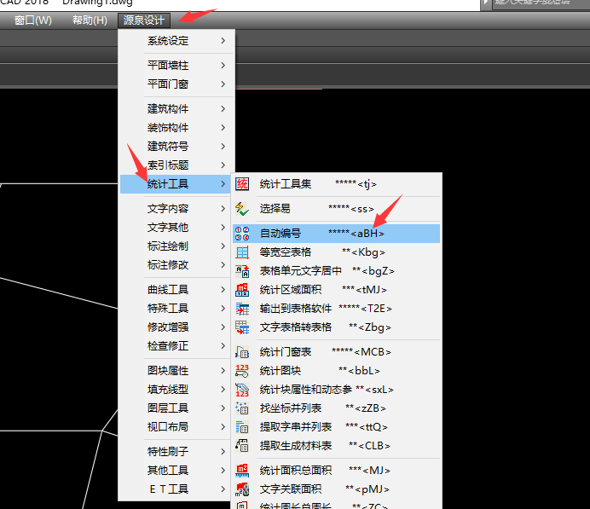The width and height of the screenshot is (590, 509).
Task: Open the 检查修正 submenu
Action: click(x=176, y=346)
